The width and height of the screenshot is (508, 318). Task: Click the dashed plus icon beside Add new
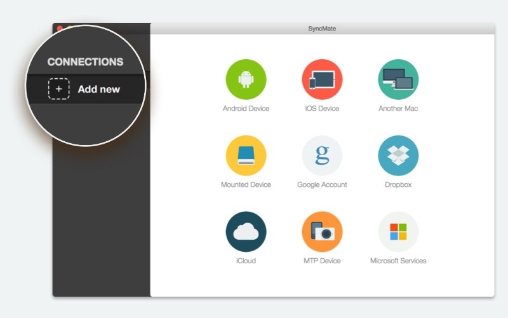pos(58,89)
